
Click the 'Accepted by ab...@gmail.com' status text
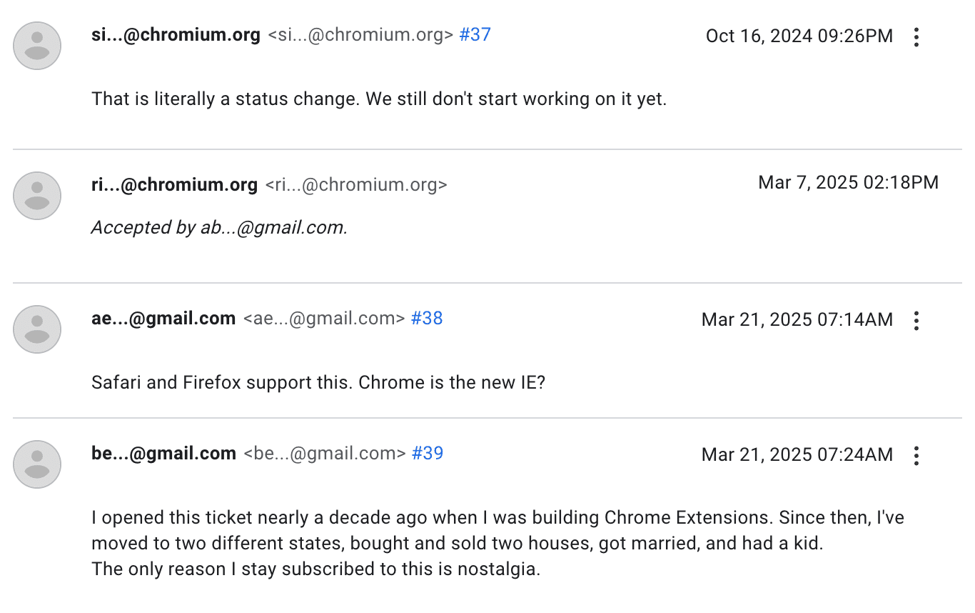219,228
